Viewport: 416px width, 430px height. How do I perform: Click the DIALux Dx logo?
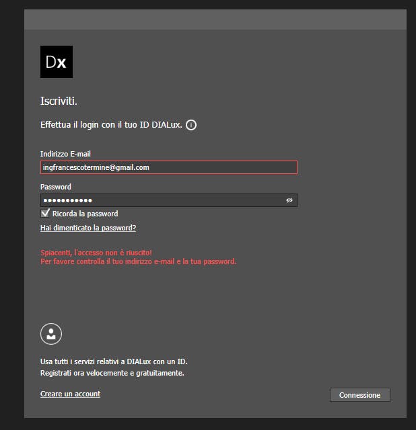[x=57, y=62]
